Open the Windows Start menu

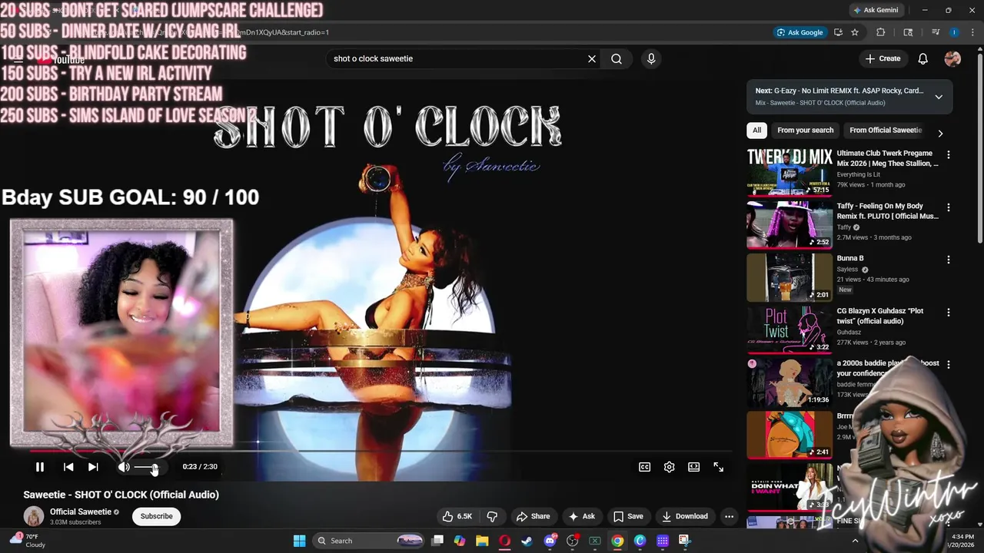tap(300, 541)
